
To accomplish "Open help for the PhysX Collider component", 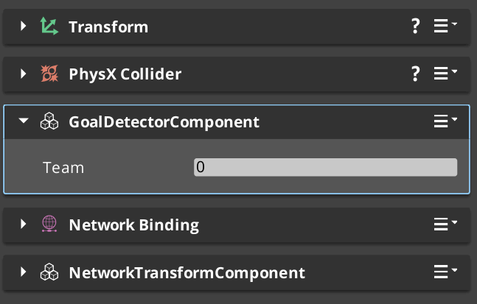I will coord(416,74).
